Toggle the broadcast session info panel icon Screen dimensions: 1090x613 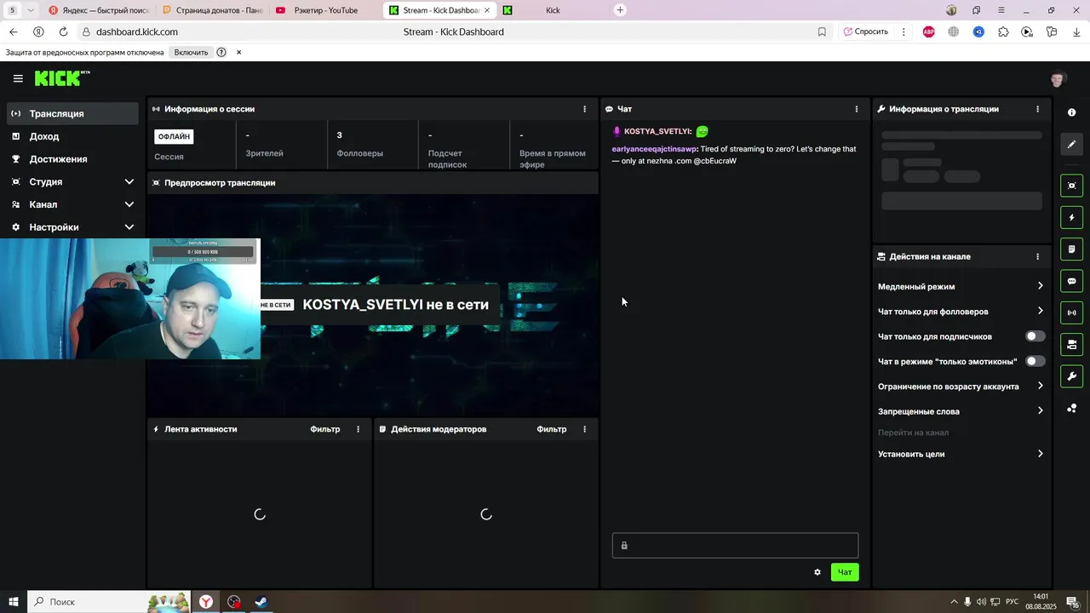pyautogui.click(x=1071, y=312)
